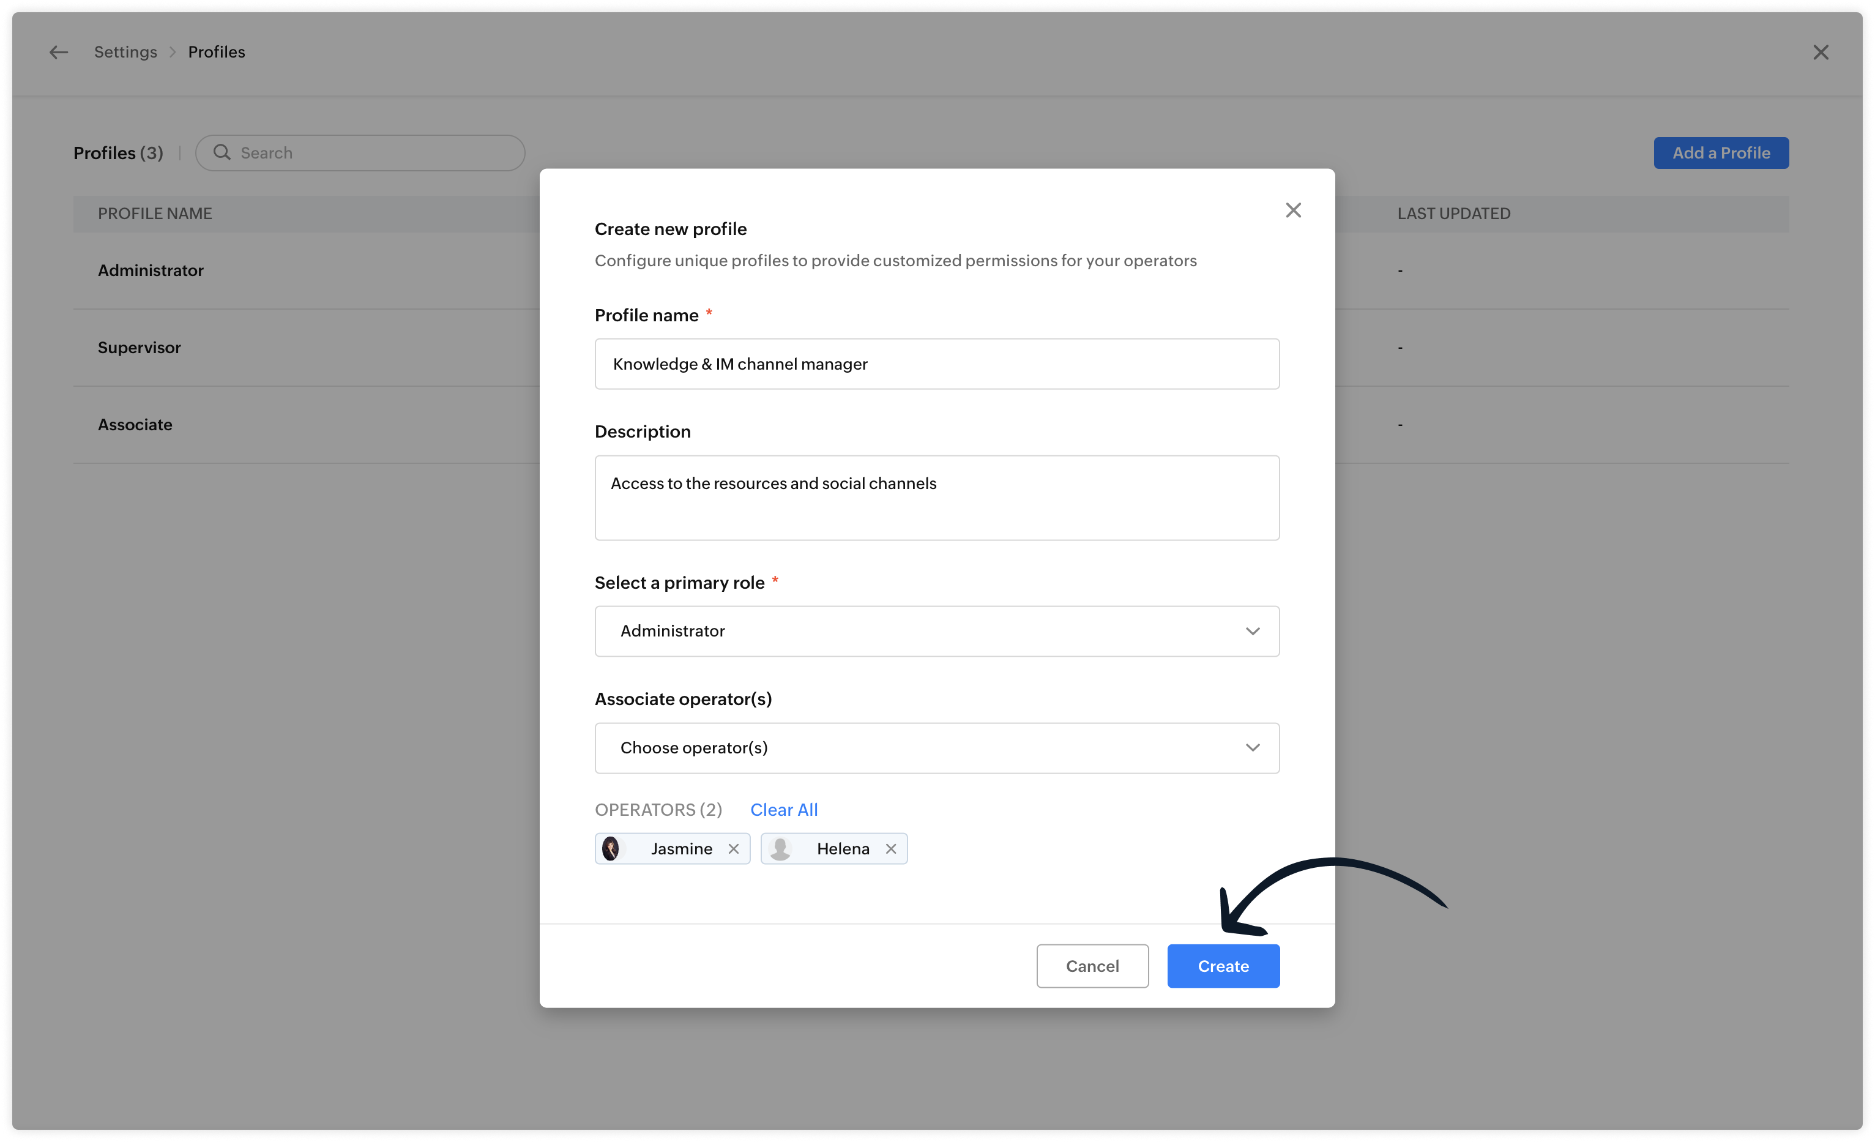
Task: Remove Helena from operators
Action: (890, 848)
